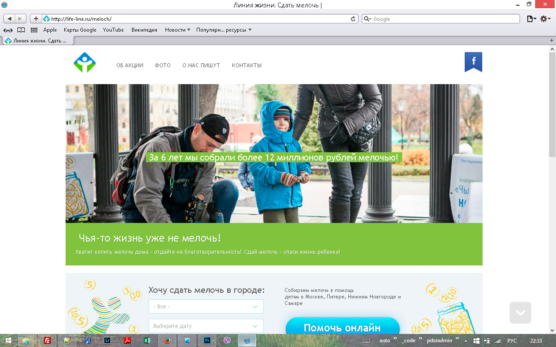Switch to Safari in the taskbar
The width and height of the screenshot is (556, 347).
pos(247,340)
